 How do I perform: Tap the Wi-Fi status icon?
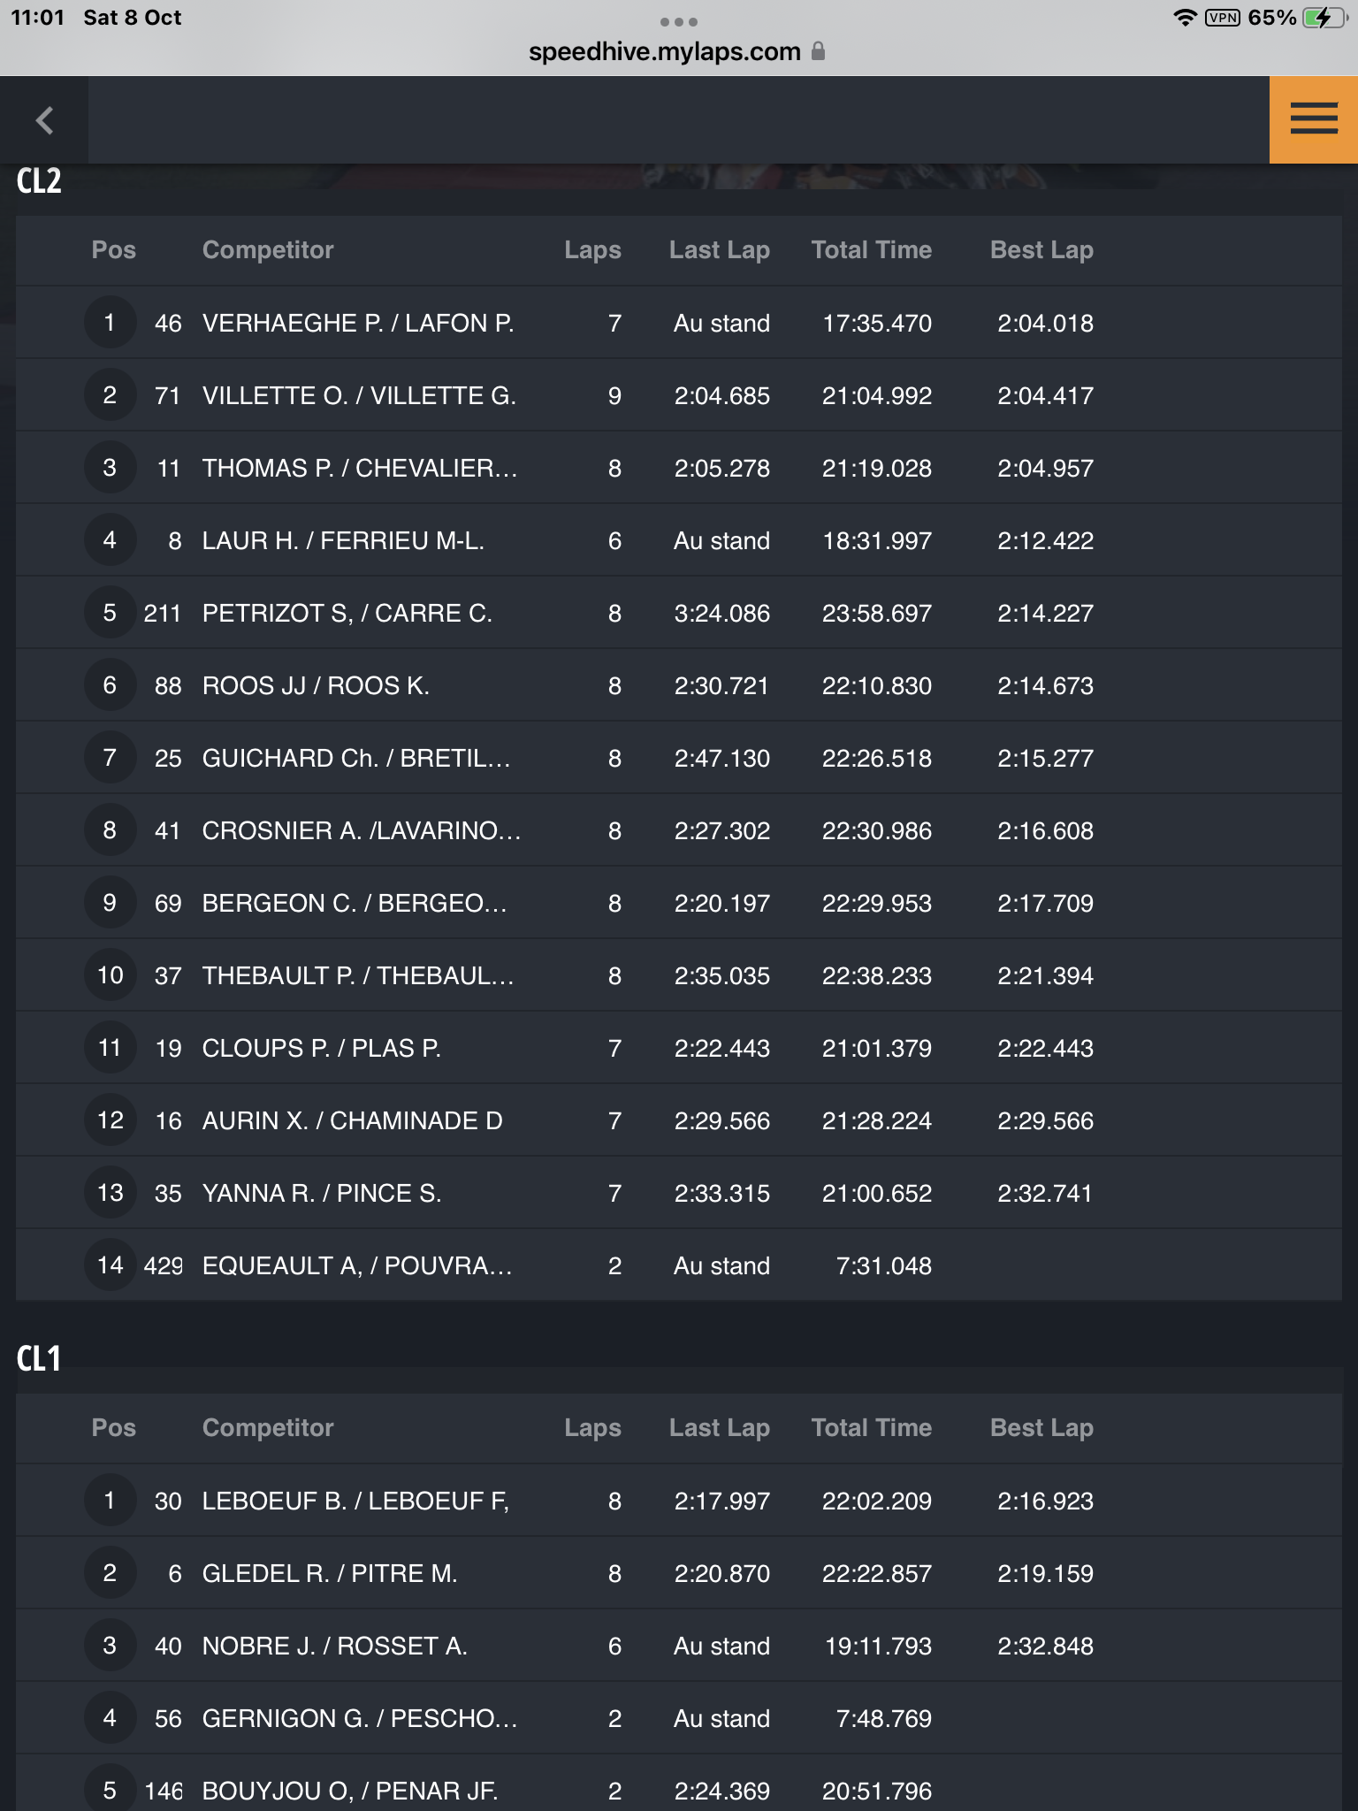point(1185,18)
